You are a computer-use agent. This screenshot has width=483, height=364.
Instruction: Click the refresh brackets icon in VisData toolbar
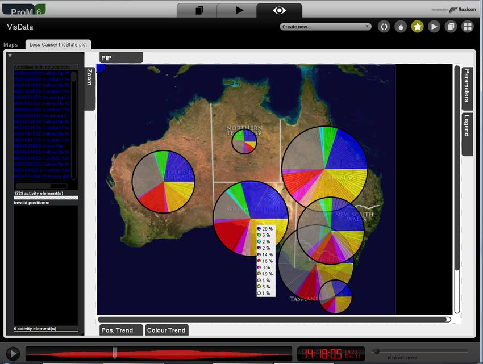coord(384,27)
